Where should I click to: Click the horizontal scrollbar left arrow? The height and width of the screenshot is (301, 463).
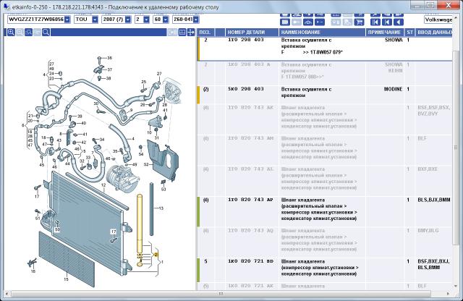[x=7, y=294]
